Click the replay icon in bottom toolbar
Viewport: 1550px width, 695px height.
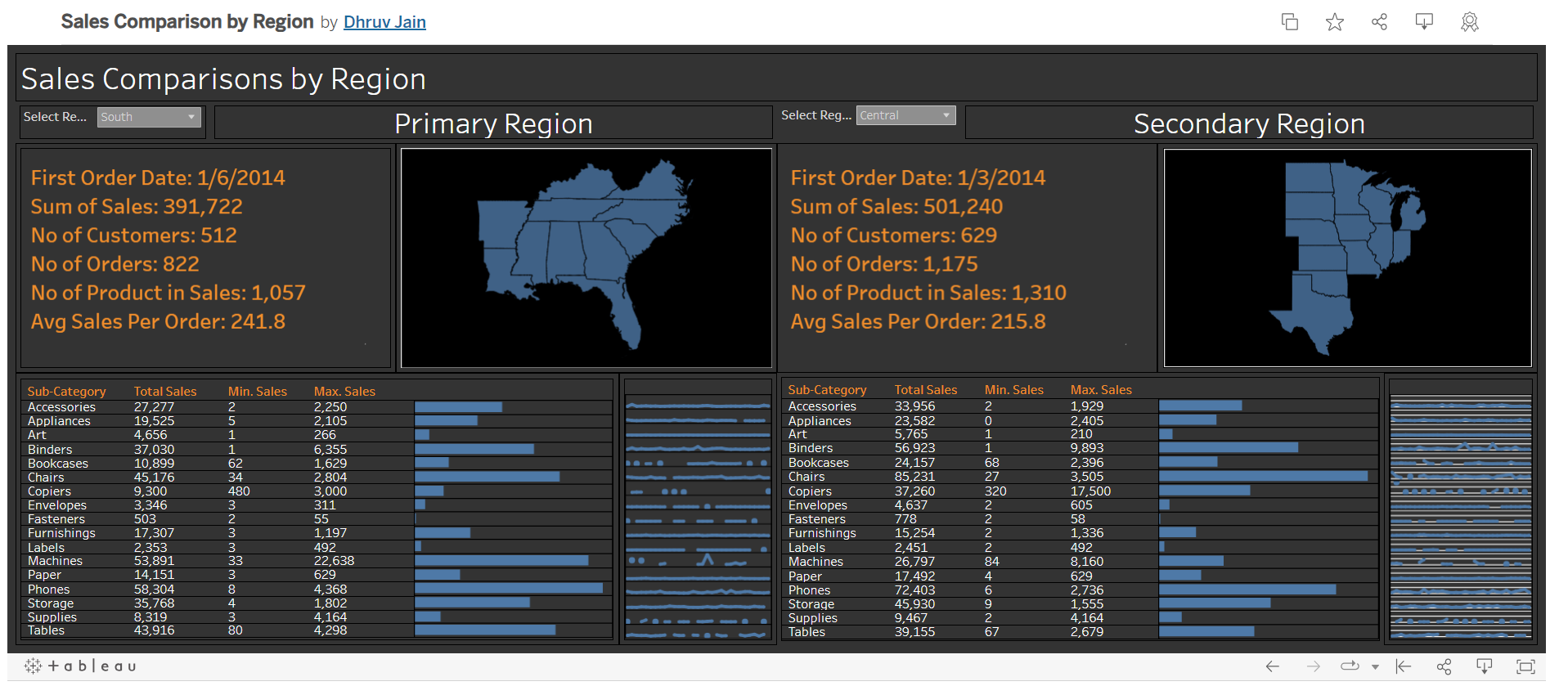click(1350, 666)
